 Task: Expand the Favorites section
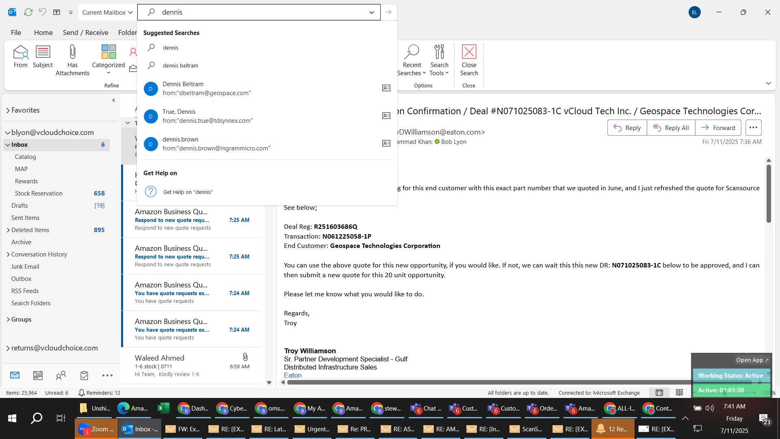pyautogui.click(x=8, y=110)
